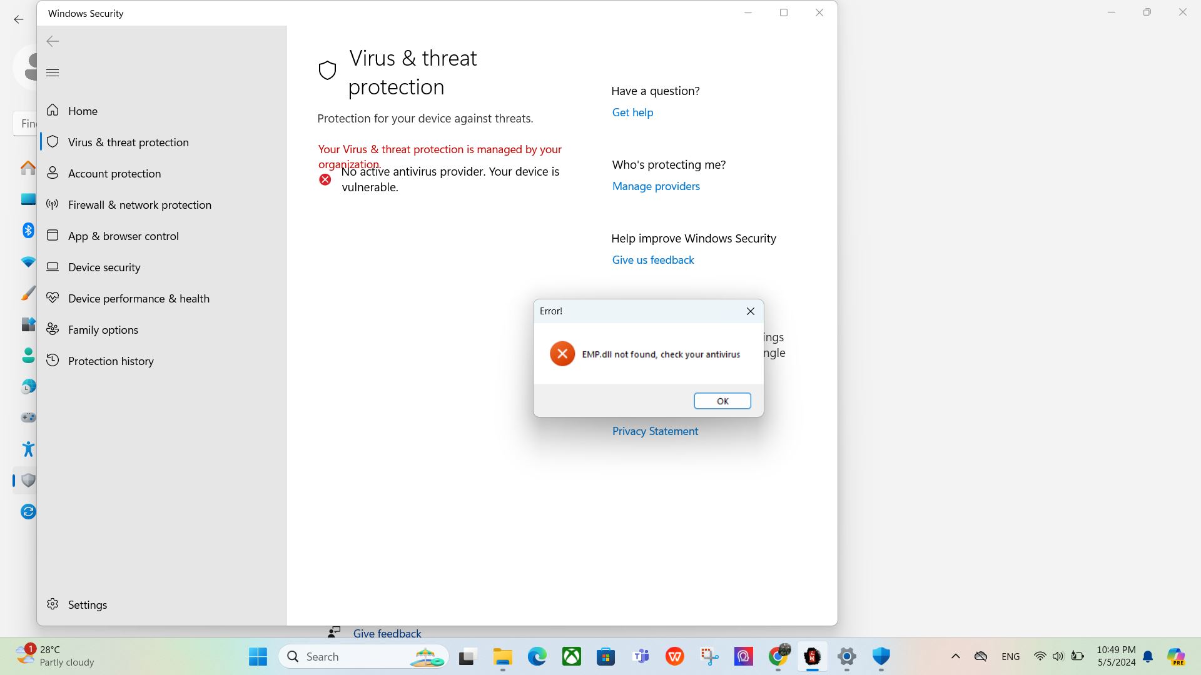Open Settings at bottom of the sidebar
The height and width of the screenshot is (675, 1201).
pos(87,604)
